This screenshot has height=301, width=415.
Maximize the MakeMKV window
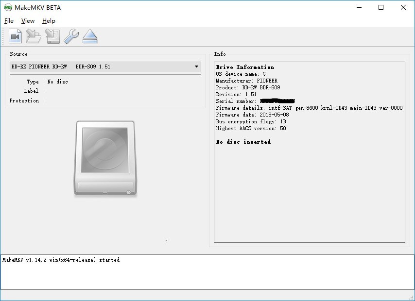[x=381, y=7]
